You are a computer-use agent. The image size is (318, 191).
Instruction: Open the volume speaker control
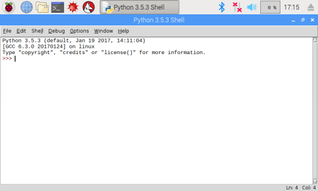coord(252,7)
